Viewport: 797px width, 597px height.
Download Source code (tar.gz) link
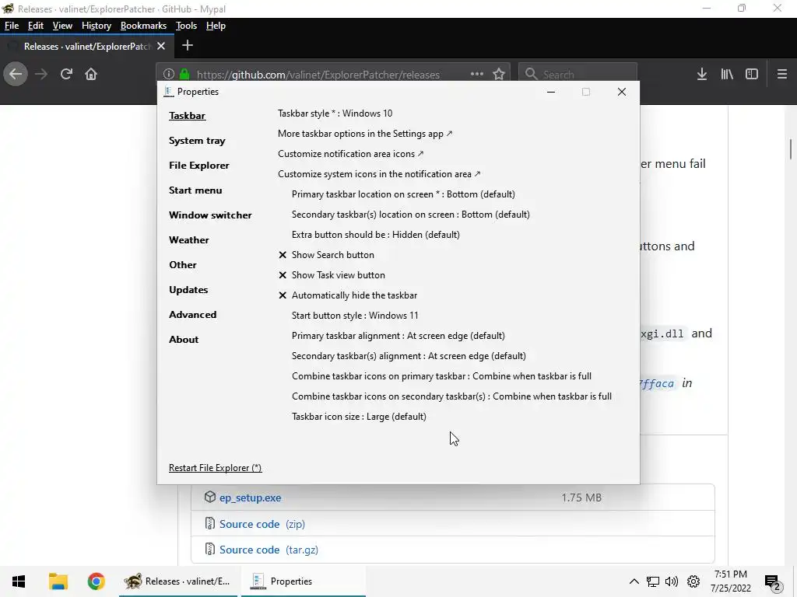pyautogui.click(x=269, y=550)
